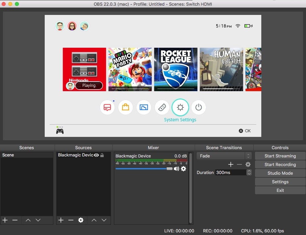Click the Wi-Fi icon in the preview
This screenshot has height=235, width=306.
(238, 26)
